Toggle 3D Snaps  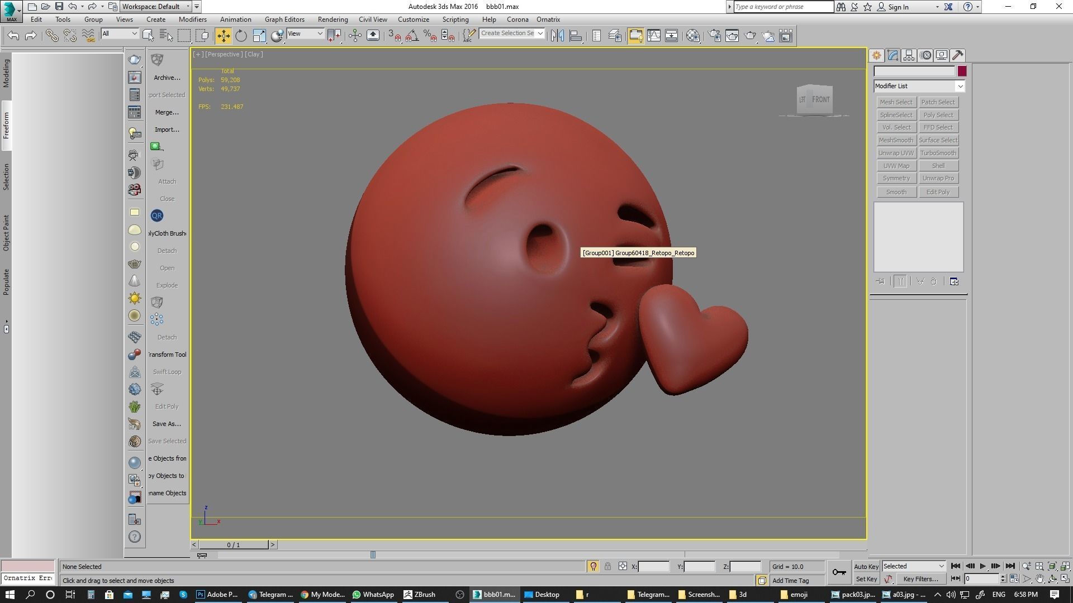point(394,36)
